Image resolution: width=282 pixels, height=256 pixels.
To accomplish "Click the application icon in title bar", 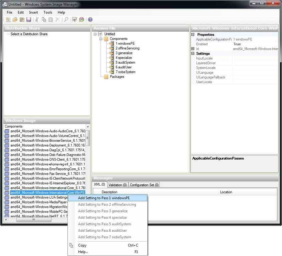I will pos(5,4).
